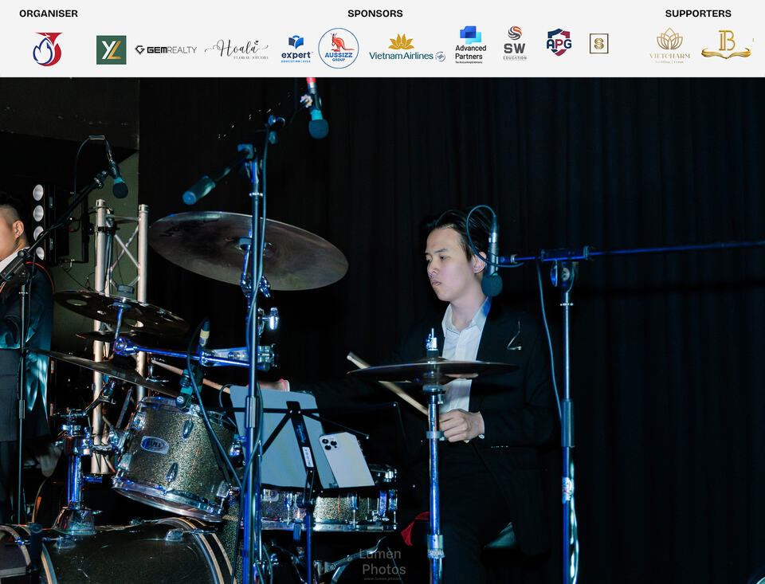Image resolution: width=765 pixels, height=584 pixels.
Task: Open the APG shield logo
Action: [x=559, y=42]
